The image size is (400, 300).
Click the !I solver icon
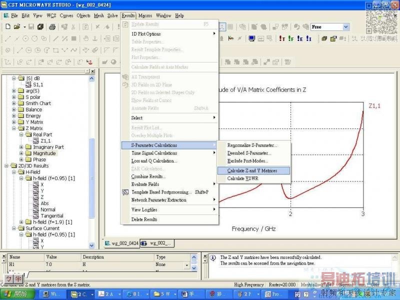(x=308, y=38)
